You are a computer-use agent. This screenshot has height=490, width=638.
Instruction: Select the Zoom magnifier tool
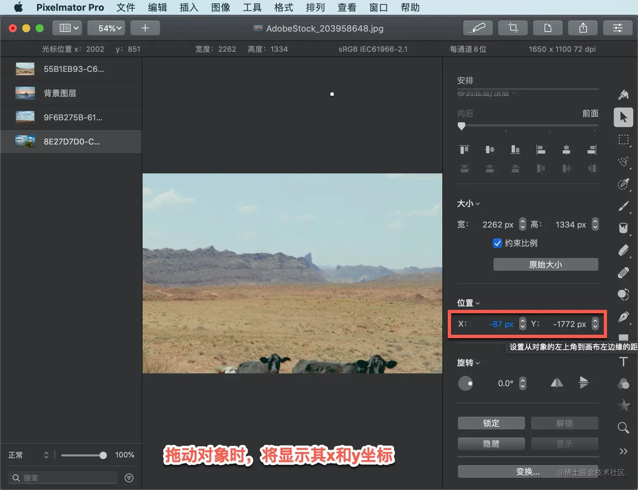point(623,428)
